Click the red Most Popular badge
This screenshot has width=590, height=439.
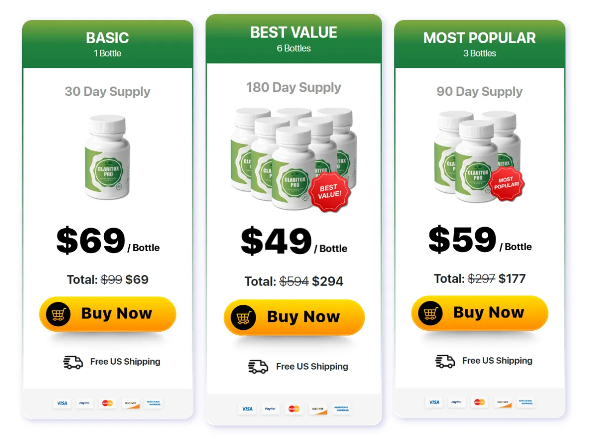506,182
